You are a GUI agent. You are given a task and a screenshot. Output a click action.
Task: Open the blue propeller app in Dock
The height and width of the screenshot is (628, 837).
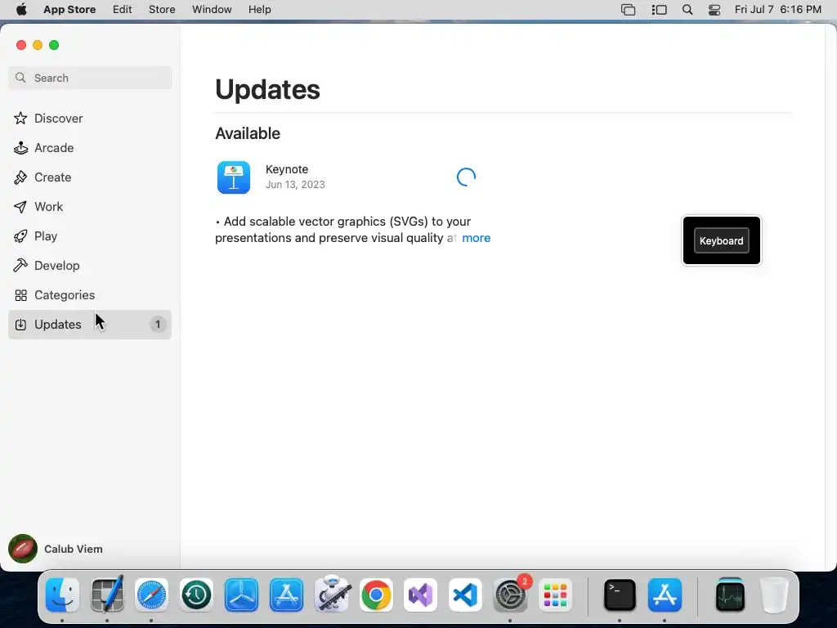click(241, 594)
